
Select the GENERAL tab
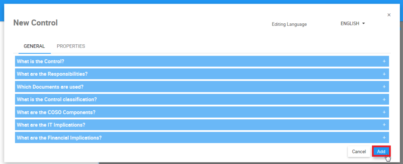tap(34, 46)
